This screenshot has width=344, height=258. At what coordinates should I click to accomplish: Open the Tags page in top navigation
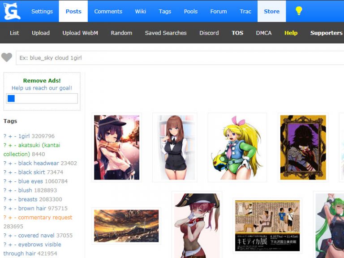(165, 11)
